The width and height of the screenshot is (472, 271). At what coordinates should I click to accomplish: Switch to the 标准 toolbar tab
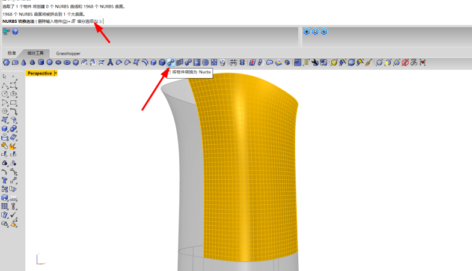12,53
